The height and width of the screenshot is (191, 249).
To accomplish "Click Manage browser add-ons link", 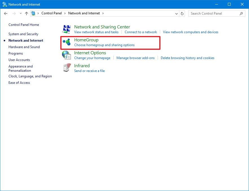I will (135, 58).
